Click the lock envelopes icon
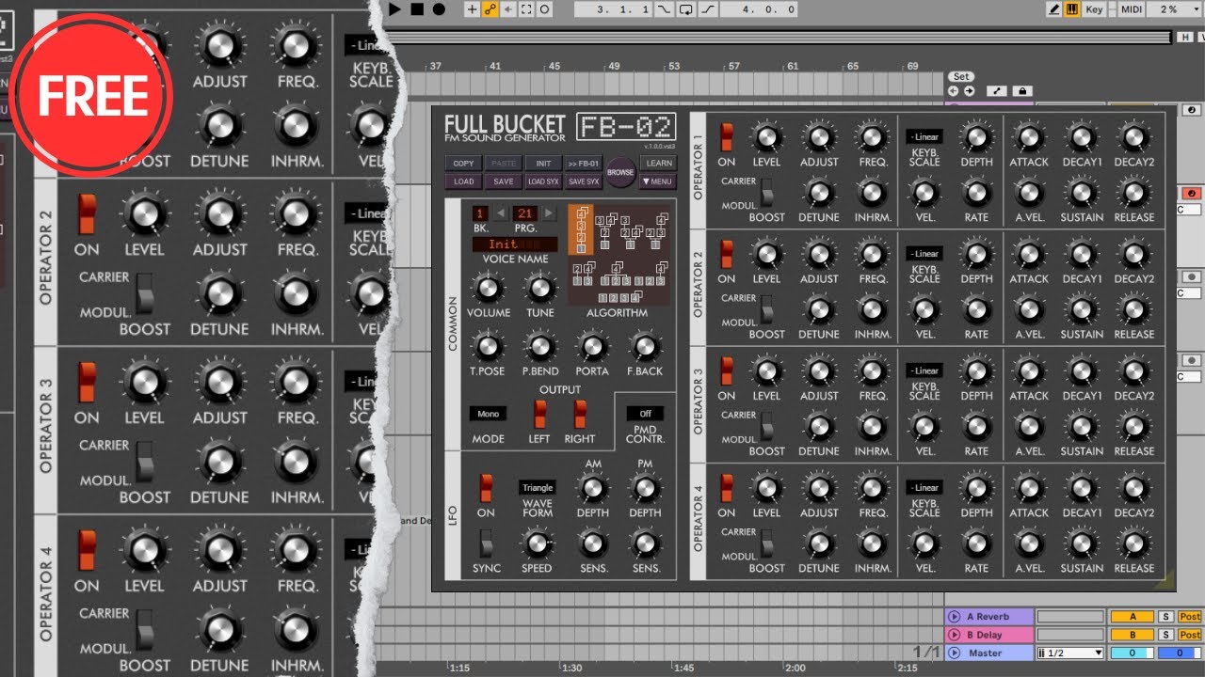 pos(1022,91)
